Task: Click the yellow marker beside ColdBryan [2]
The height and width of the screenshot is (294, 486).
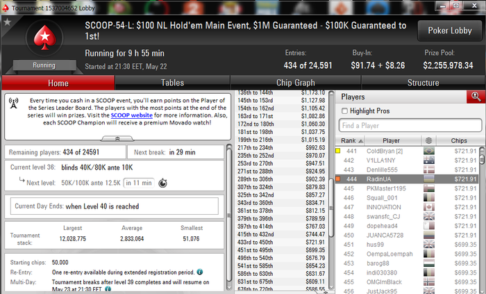Action: [x=338, y=151]
